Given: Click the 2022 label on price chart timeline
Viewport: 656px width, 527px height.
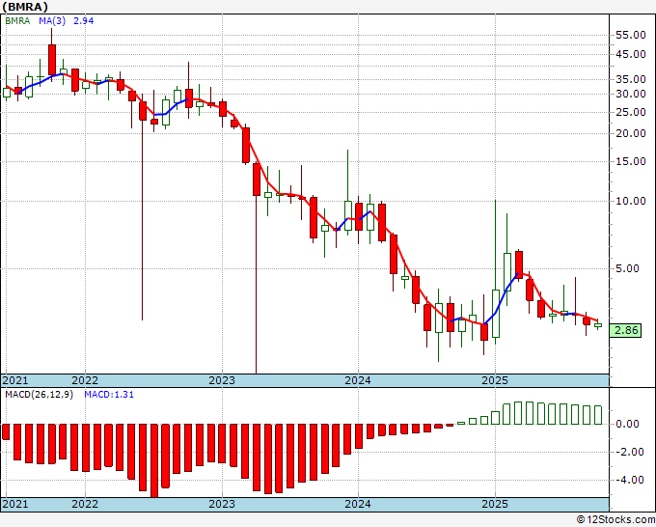Looking at the screenshot, I should coord(85,380).
